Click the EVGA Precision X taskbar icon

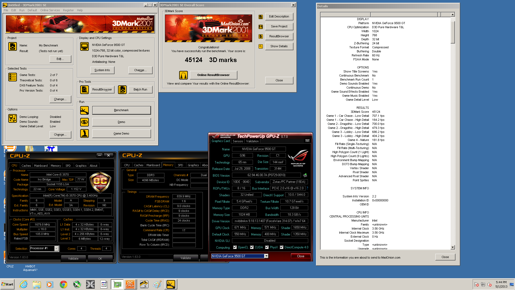(x=90, y=284)
